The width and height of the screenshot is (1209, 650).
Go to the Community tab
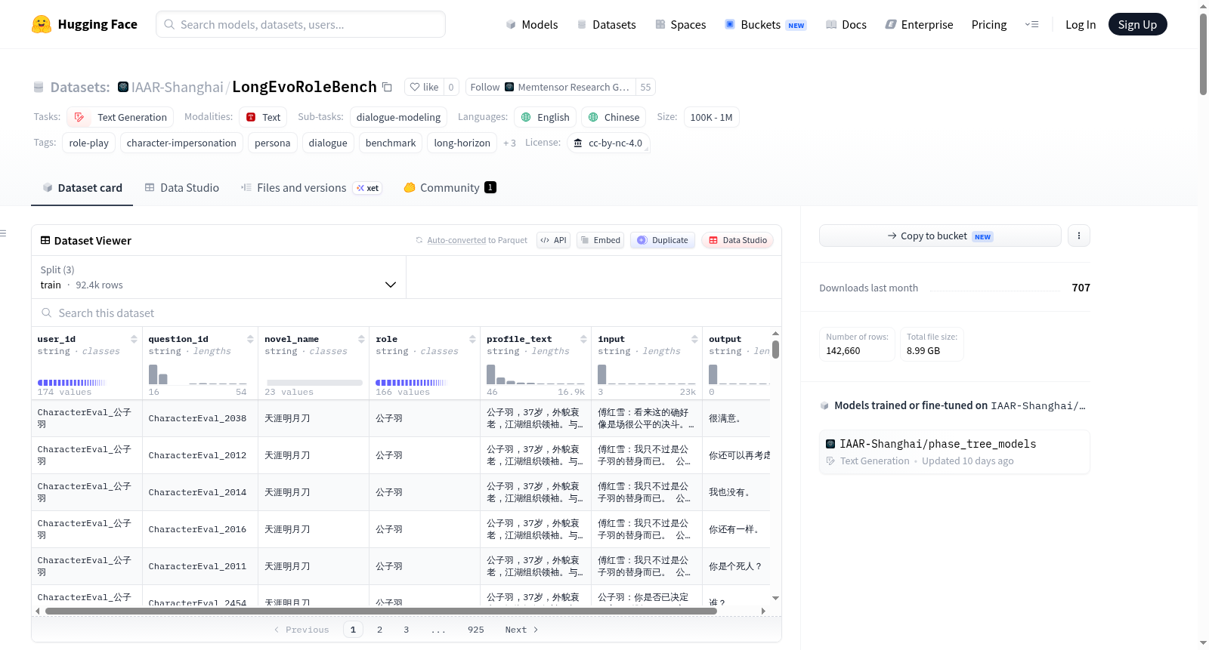coord(450,188)
